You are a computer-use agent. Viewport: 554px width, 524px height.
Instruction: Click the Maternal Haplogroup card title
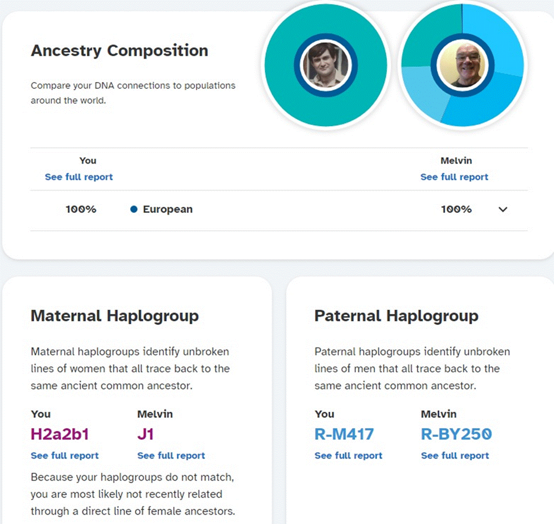[x=115, y=316]
